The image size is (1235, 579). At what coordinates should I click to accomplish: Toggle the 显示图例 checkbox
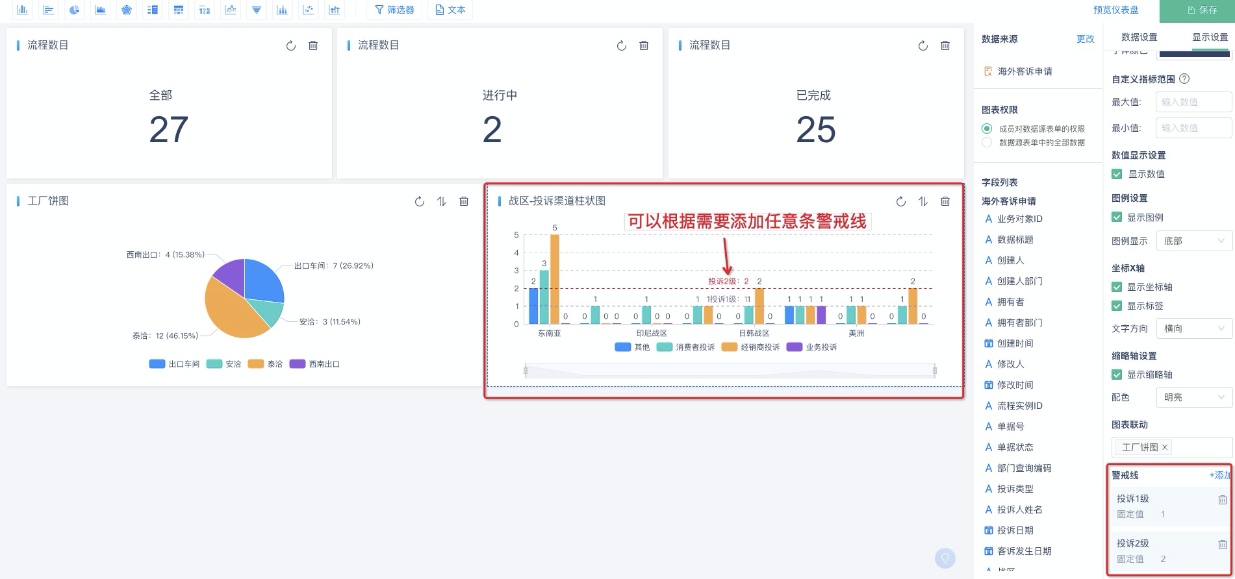coord(1117,217)
